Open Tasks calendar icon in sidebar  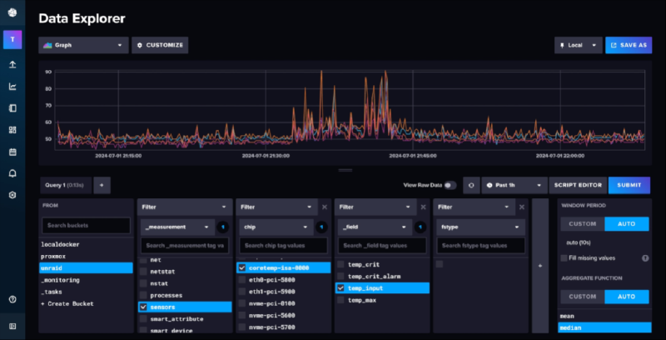[12, 152]
